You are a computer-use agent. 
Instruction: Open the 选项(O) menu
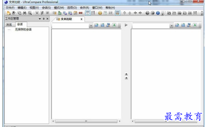(x=72, y=8)
